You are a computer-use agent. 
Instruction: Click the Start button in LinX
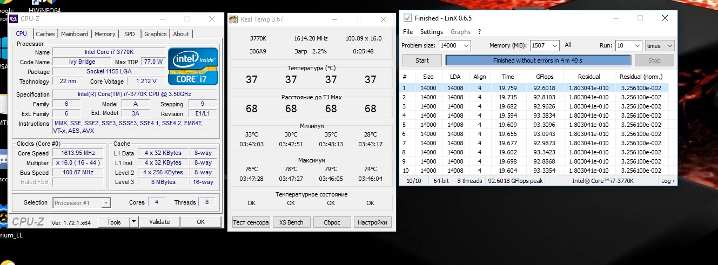[422, 60]
